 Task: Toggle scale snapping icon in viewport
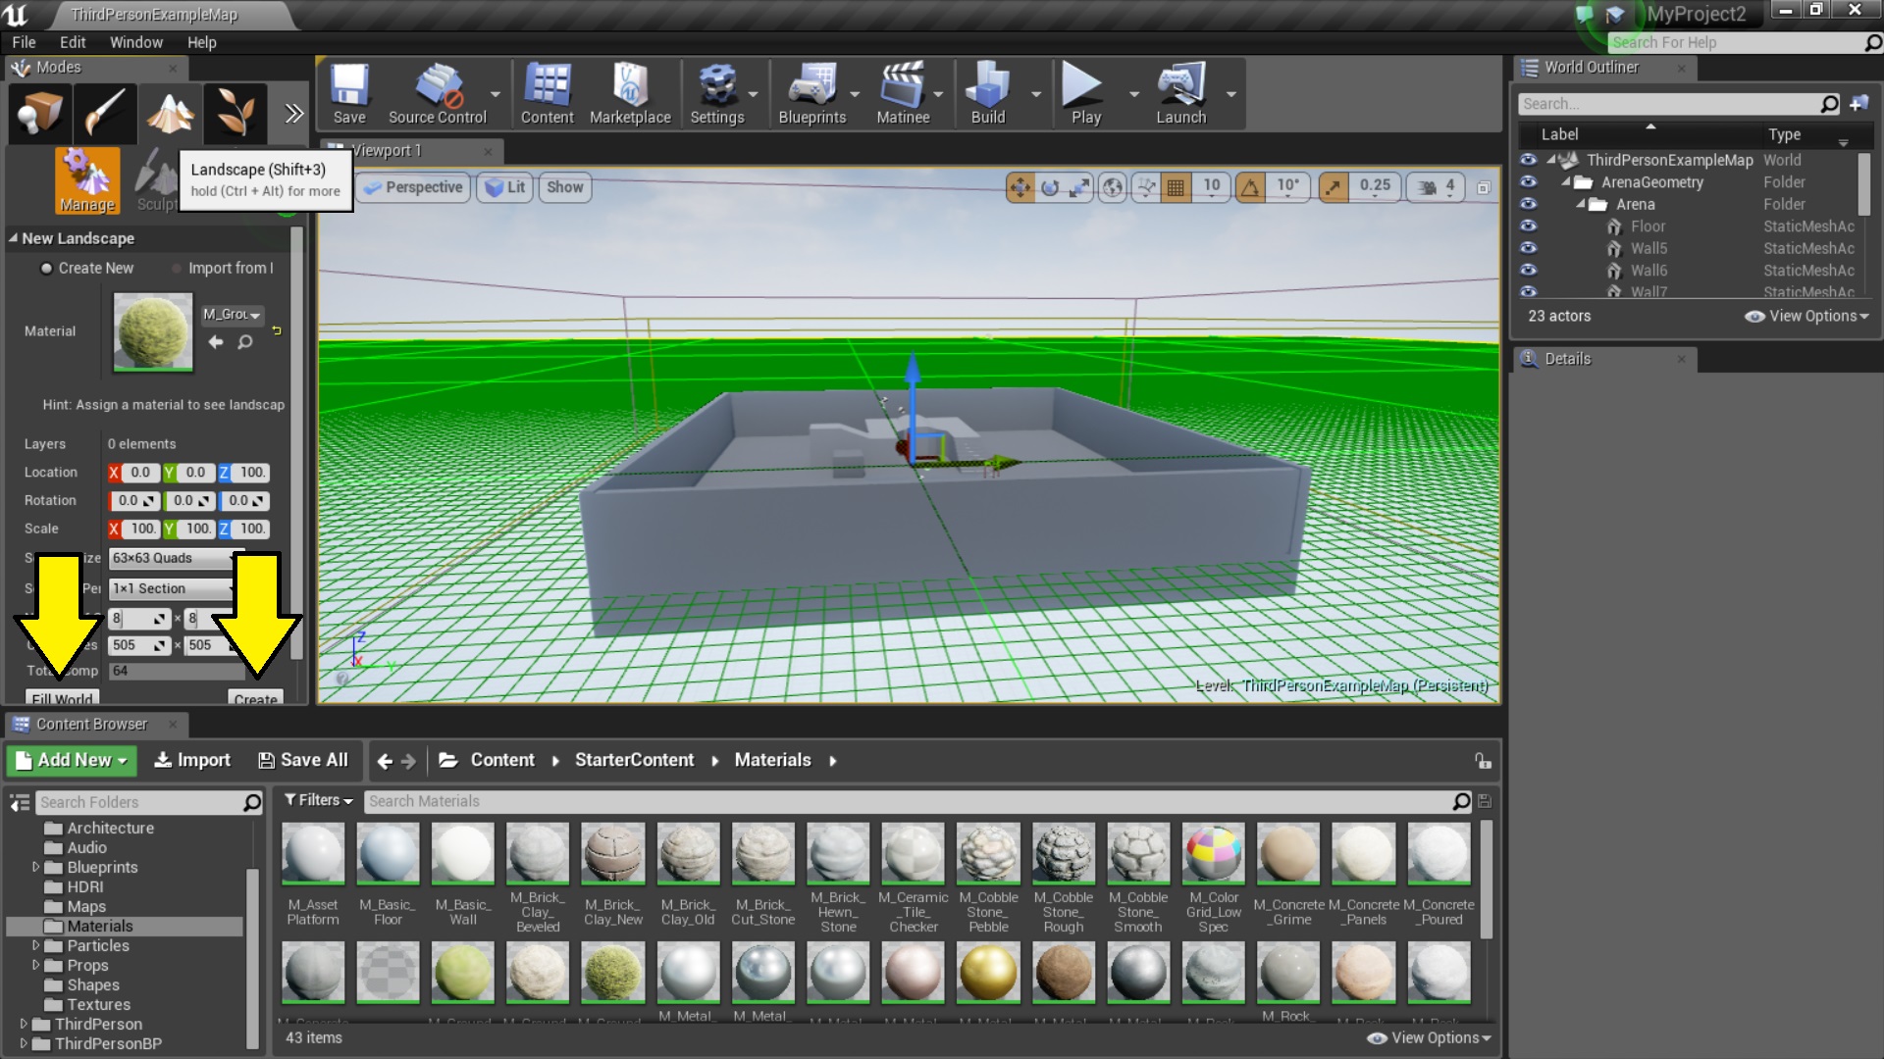pyautogui.click(x=1334, y=187)
